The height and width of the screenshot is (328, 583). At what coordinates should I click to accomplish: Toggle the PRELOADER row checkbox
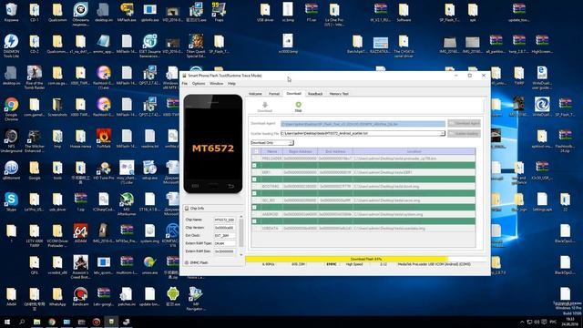click(255, 159)
